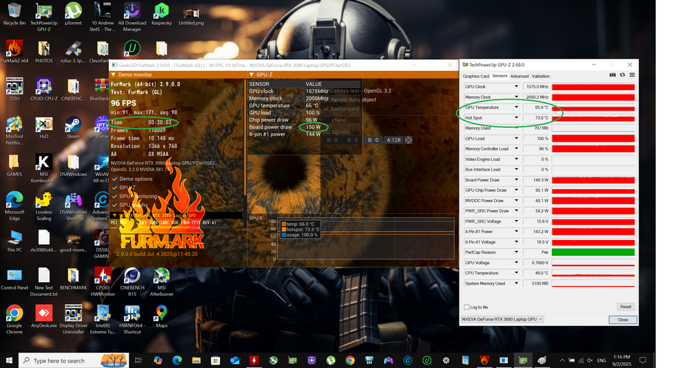The height and width of the screenshot is (368, 689).
Task: Collapse NVIDIA GeForce RTX 3080 section in FurMark
Action: point(114,215)
